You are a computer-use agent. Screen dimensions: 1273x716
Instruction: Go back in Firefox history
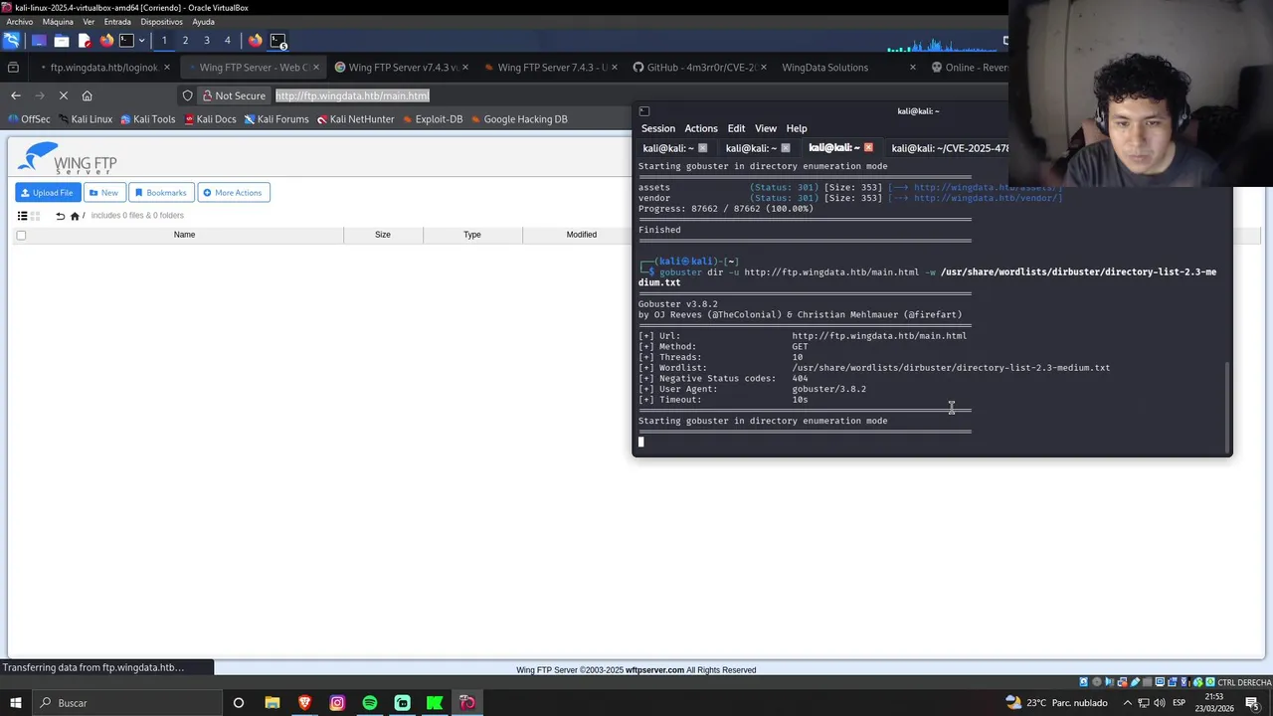15,95
